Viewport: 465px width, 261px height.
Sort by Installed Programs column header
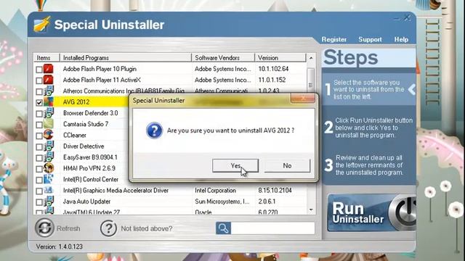pos(126,58)
